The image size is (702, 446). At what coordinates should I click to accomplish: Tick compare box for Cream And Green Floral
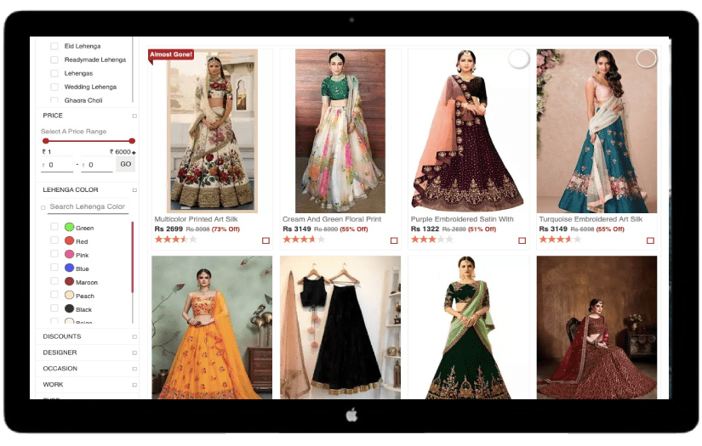pyautogui.click(x=394, y=240)
